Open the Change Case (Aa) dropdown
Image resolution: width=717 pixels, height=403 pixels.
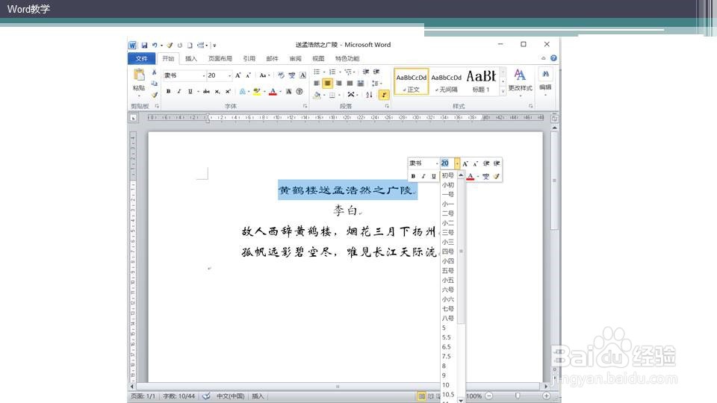point(264,75)
